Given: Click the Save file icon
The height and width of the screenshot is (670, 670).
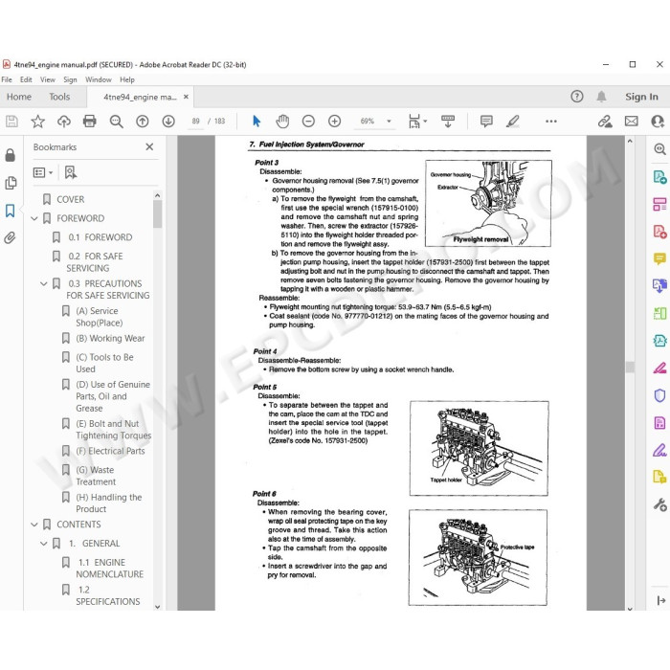Looking at the screenshot, I should coord(11,122).
